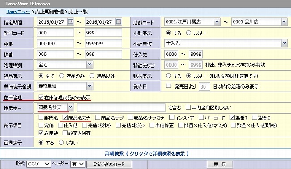Toggle 半角全角区別しない checkbox
This screenshot has height=169, width=291.
pos(188,107)
